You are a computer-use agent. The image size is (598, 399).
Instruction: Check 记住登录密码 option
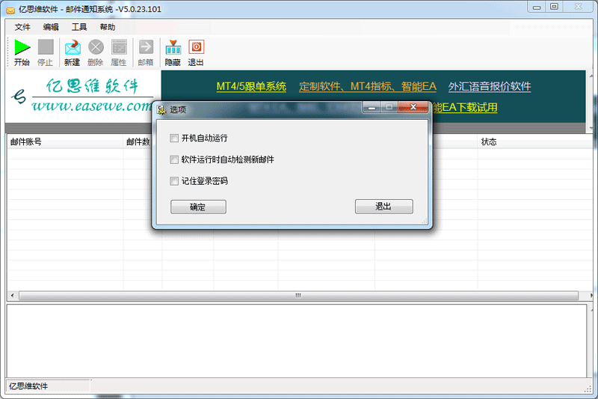174,181
